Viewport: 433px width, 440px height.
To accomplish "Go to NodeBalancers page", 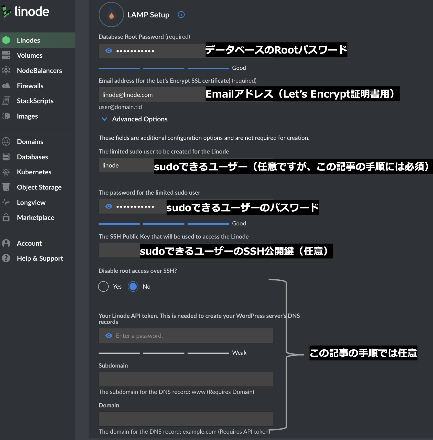I will [37, 70].
